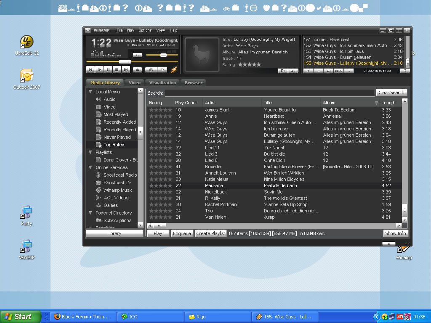The height and width of the screenshot is (323, 431).
Task: Toggle shuffle mode on the player
Action: pos(151,70)
